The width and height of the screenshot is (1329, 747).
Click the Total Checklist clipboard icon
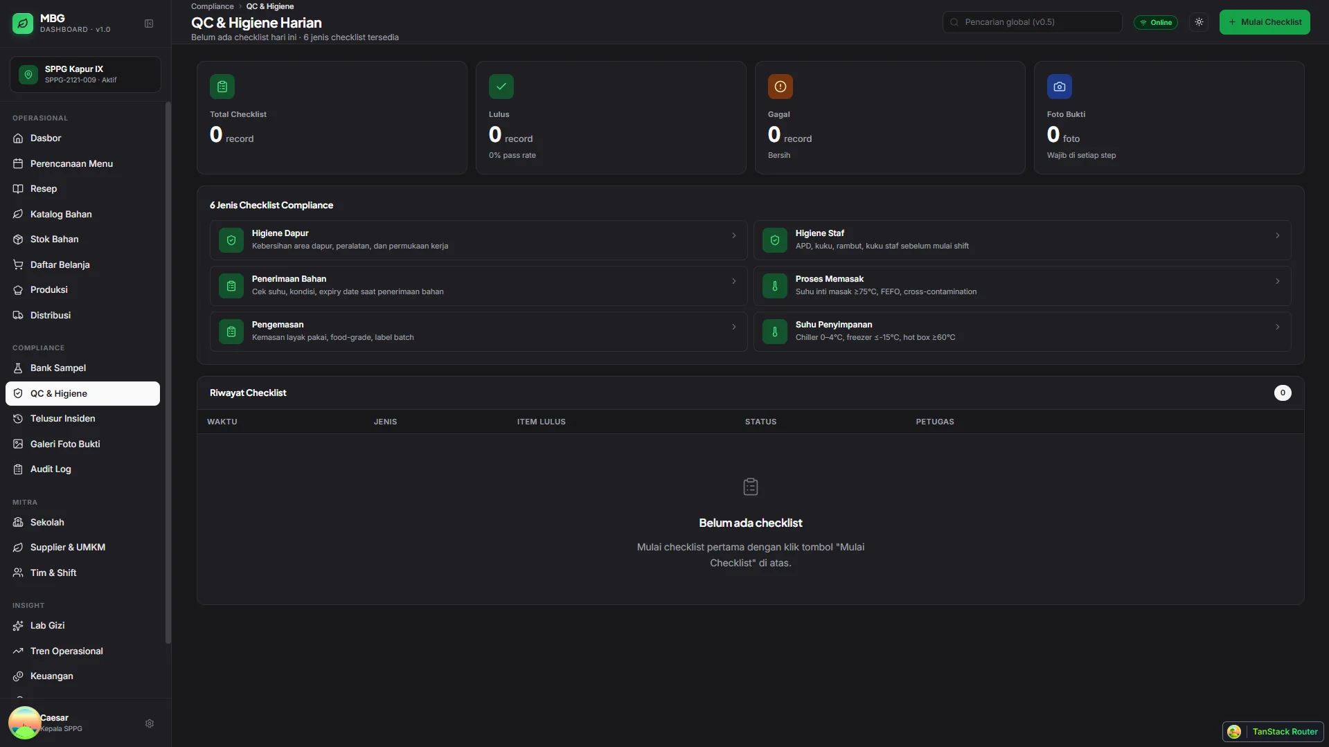tap(222, 87)
